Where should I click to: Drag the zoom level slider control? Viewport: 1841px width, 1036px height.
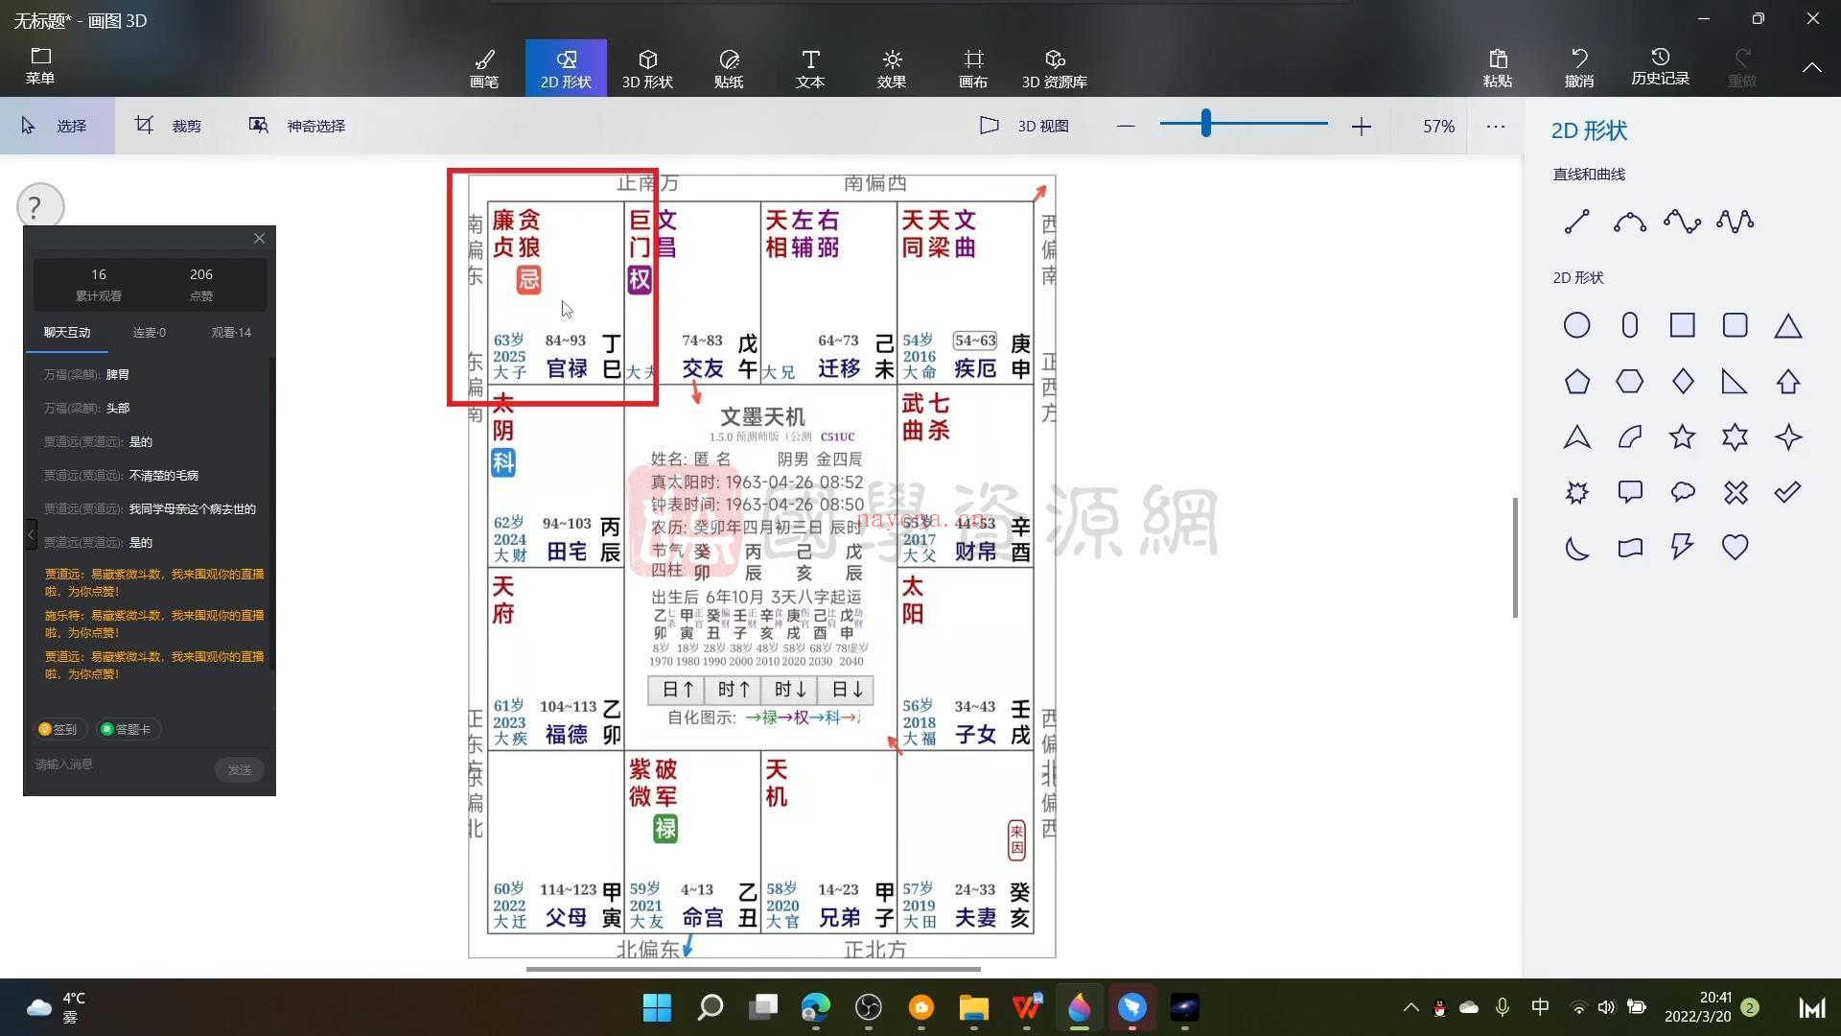(x=1209, y=126)
